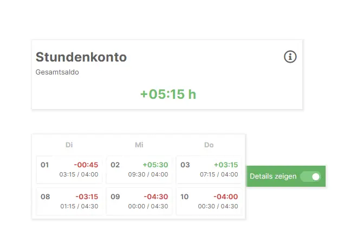This screenshot has width=357, height=251.
Task: Toggle the Details zeigen switch
Action: pos(311,177)
